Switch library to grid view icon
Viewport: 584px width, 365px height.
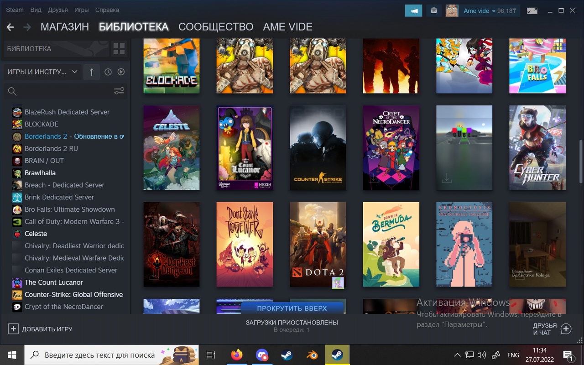119,48
